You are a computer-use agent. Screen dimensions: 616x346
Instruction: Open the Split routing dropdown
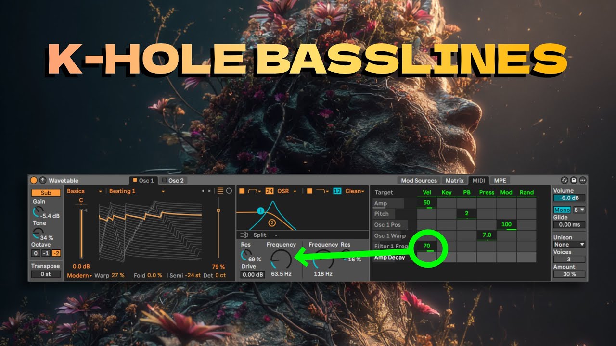[266, 235]
